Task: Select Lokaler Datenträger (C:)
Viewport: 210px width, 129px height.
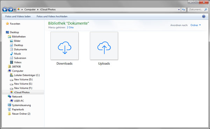Action: [x=27, y=75]
